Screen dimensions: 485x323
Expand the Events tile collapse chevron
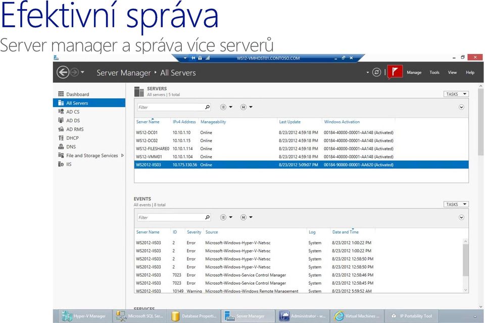[x=461, y=218]
